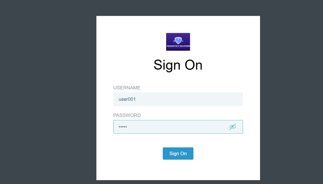Toggle password visibility with the eye icon
This screenshot has width=323, height=184.
pos(232,127)
